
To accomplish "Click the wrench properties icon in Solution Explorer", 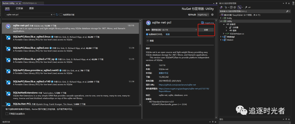I will tap(246, 7).
